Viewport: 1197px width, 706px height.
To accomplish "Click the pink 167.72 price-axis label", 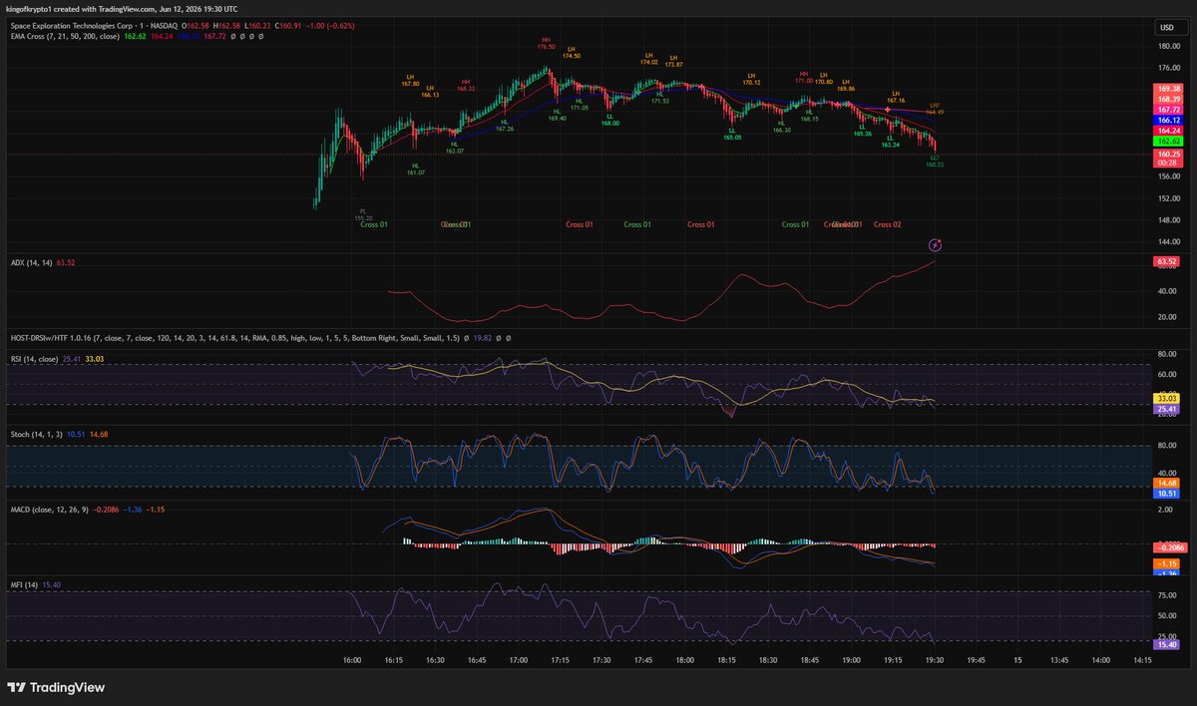I will (x=1168, y=109).
